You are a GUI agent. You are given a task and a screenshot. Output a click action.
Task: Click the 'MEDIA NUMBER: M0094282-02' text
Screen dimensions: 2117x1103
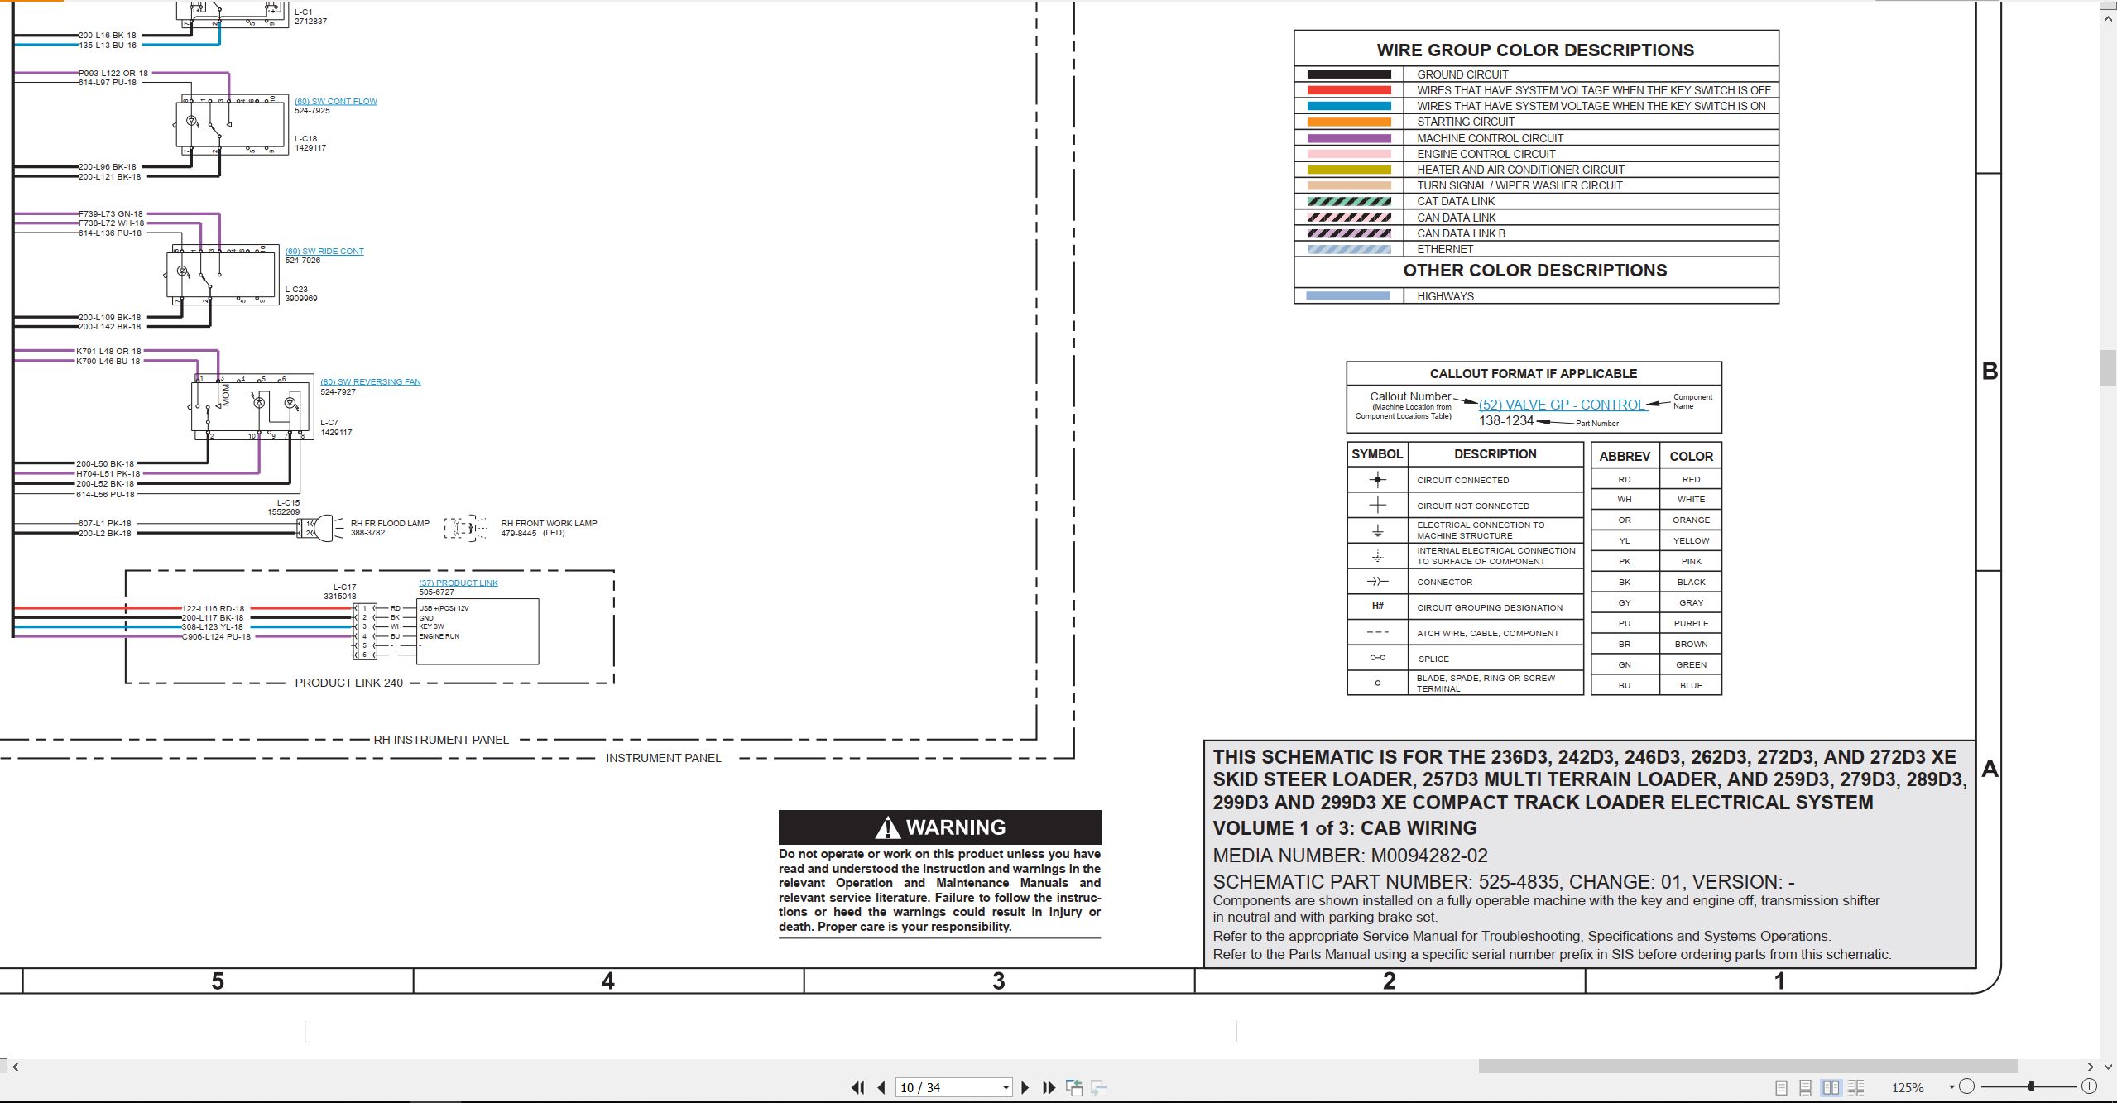(x=1350, y=856)
